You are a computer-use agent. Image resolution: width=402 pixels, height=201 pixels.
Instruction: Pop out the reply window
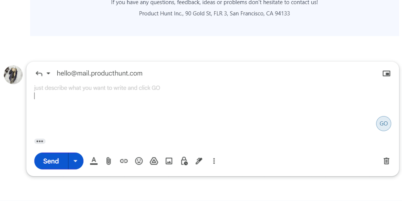click(386, 73)
